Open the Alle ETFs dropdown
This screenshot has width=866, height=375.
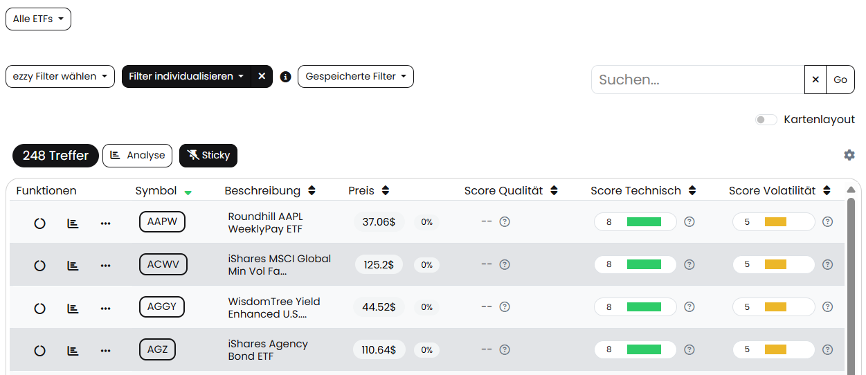[38, 19]
